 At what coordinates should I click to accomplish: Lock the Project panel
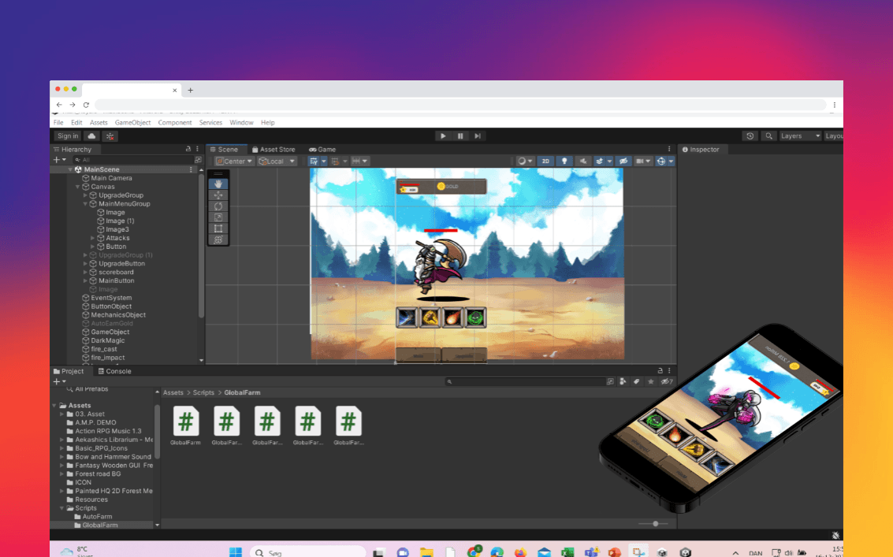click(x=660, y=371)
